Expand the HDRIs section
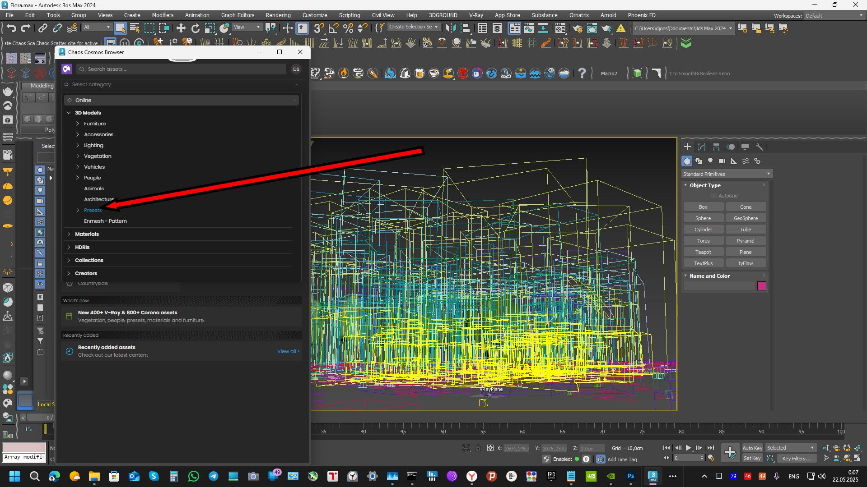 [x=69, y=247]
